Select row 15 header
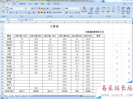133x99 pixels. click(2, 73)
